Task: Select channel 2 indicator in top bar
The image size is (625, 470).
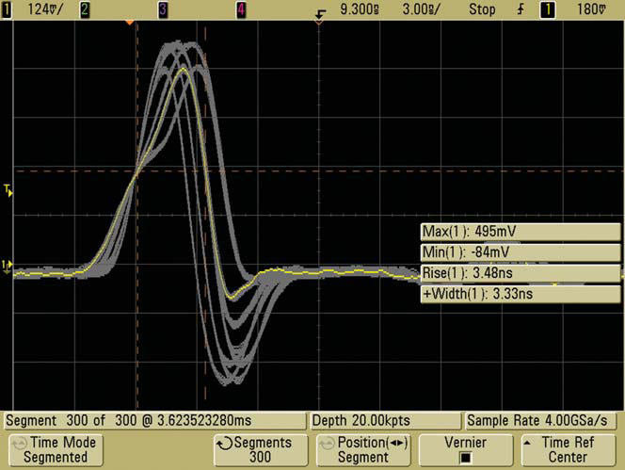Action: (85, 9)
